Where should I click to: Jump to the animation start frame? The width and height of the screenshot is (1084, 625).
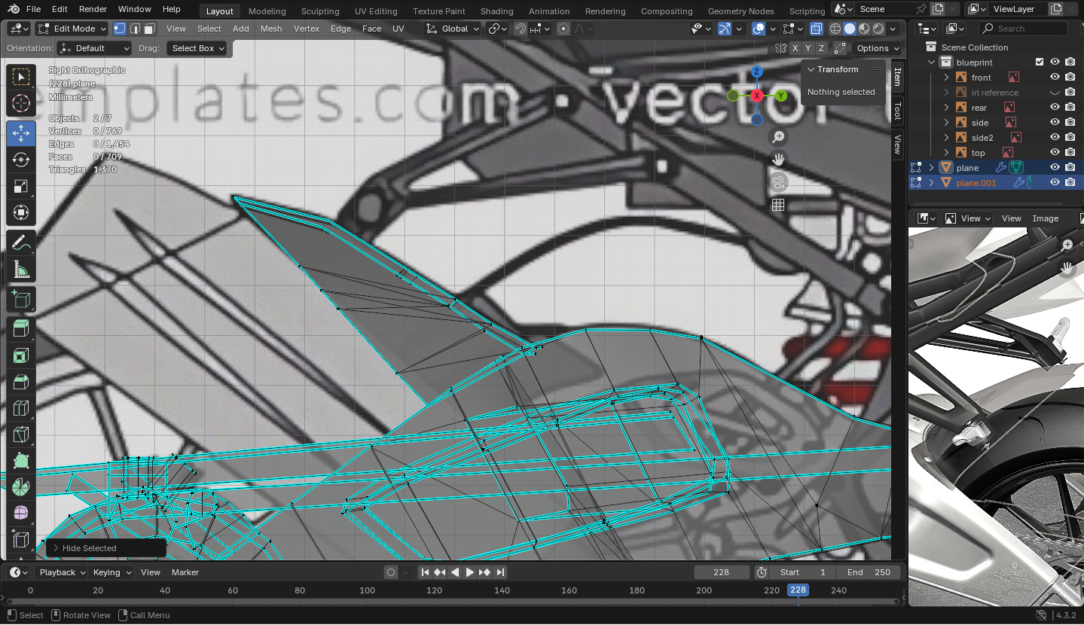pyautogui.click(x=425, y=572)
